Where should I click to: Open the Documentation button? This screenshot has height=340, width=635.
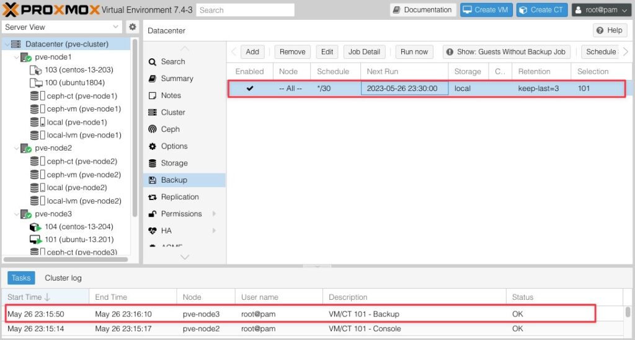pyautogui.click(x=423, y=10)
